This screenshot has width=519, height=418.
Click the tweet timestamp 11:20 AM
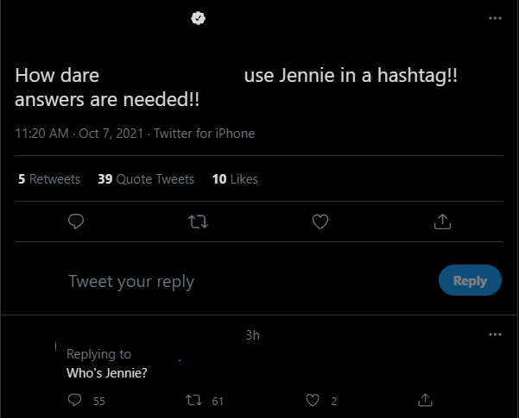pyautogui.click(x=41, y=134)
